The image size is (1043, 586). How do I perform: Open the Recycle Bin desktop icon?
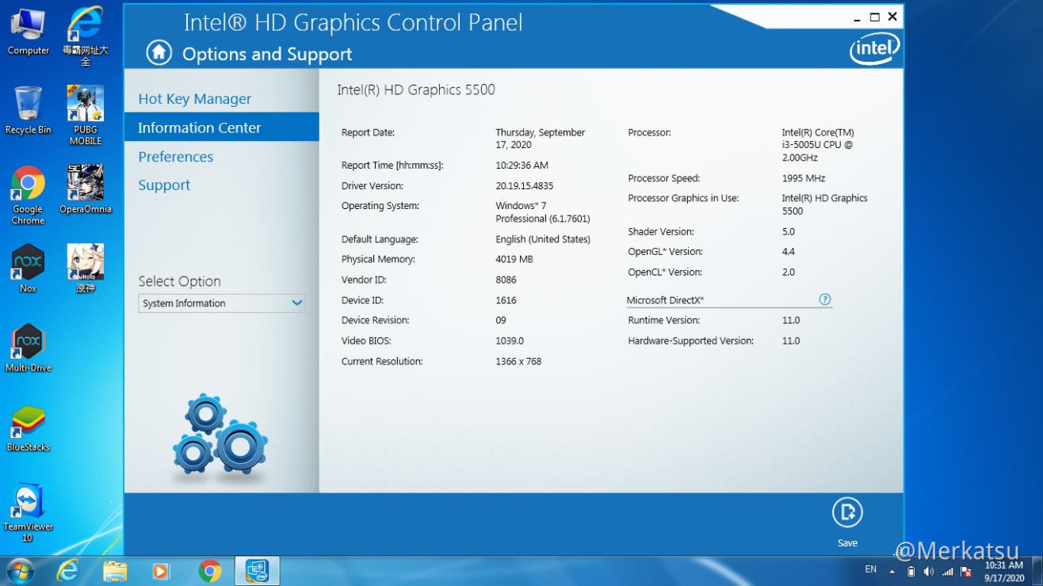(x=28, y=110)
